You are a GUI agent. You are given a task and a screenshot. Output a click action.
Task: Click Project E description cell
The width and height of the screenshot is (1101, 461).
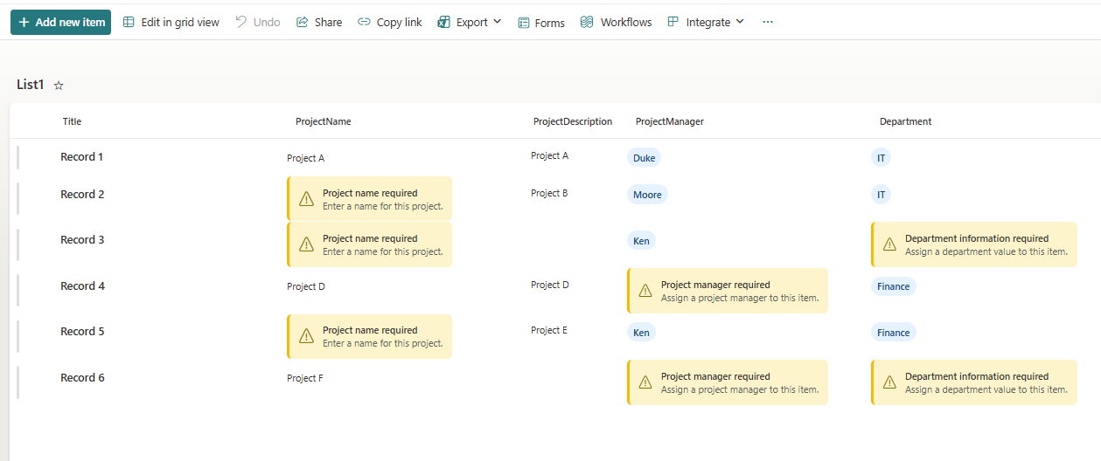tap(549, 330)
